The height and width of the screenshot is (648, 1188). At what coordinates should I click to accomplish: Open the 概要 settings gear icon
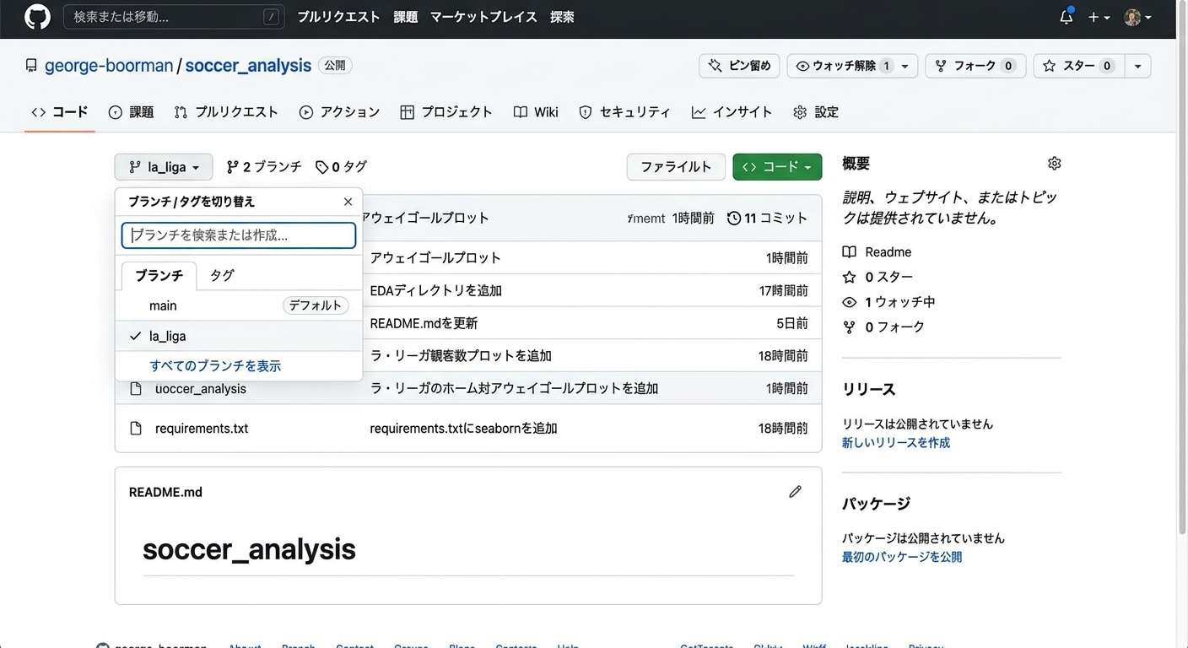coord(1054,164)
